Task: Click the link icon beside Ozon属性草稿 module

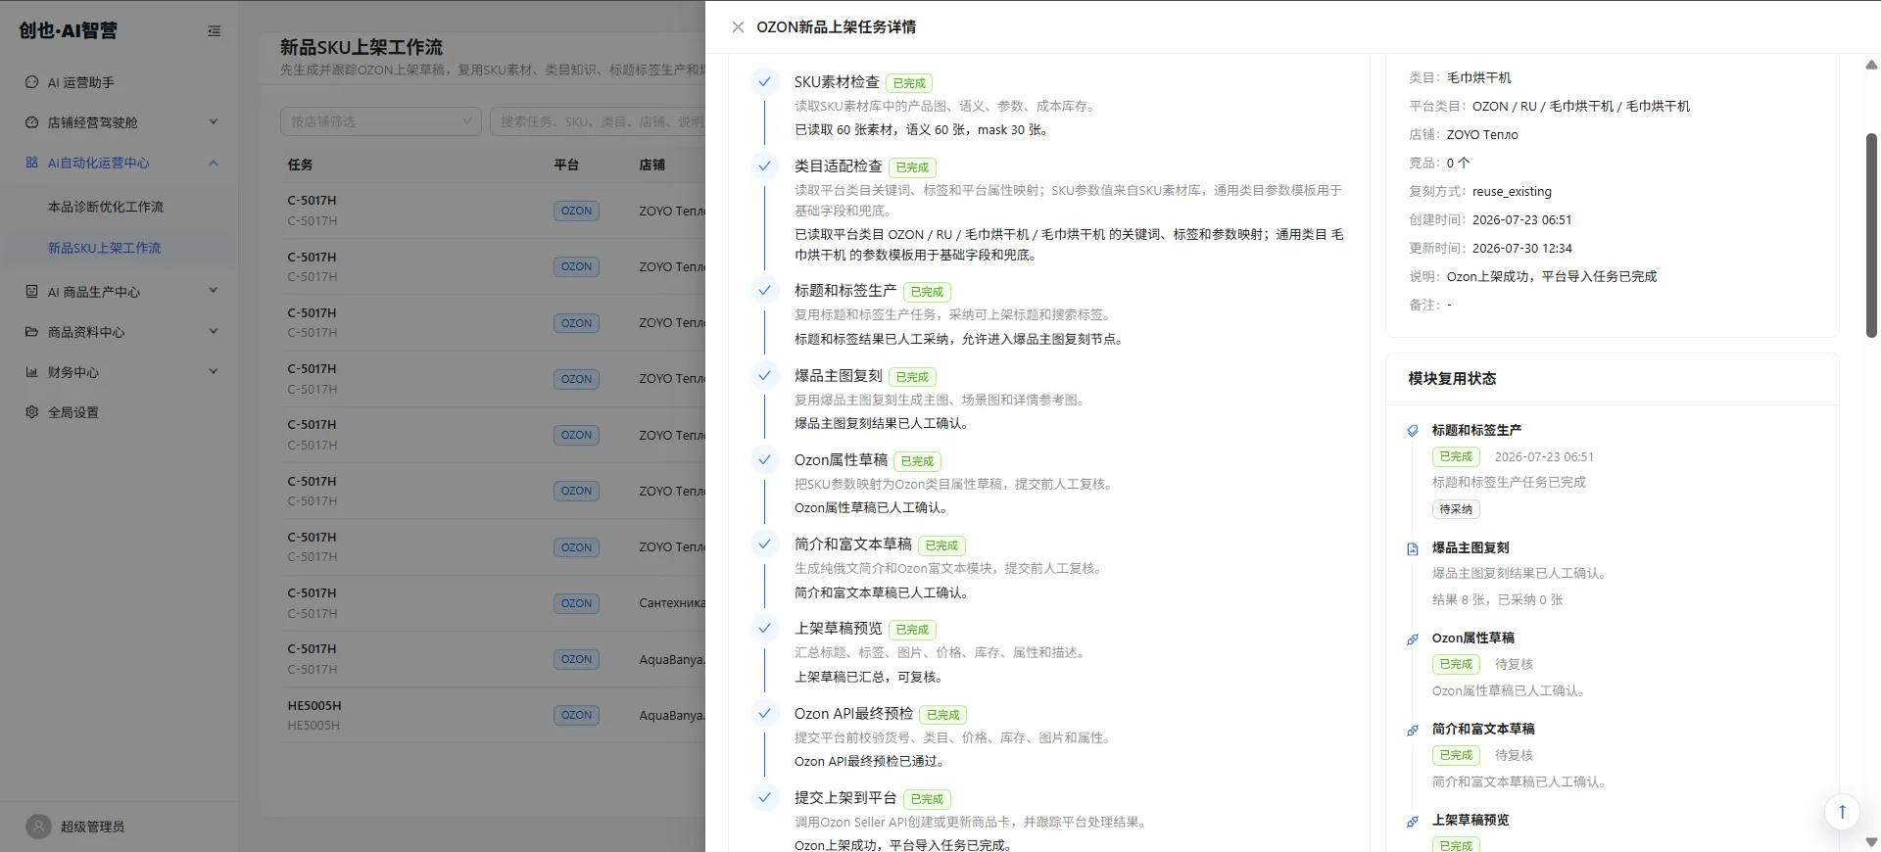Action: pos(1413,639)
